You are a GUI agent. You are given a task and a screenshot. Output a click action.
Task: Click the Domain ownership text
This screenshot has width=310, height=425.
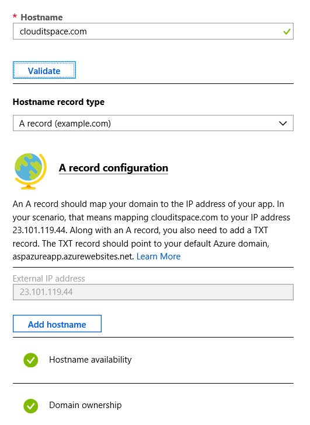pyautogui.click(x=85, y=405)
